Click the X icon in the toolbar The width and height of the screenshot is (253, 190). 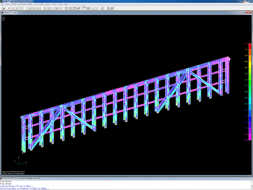(96, 8)
